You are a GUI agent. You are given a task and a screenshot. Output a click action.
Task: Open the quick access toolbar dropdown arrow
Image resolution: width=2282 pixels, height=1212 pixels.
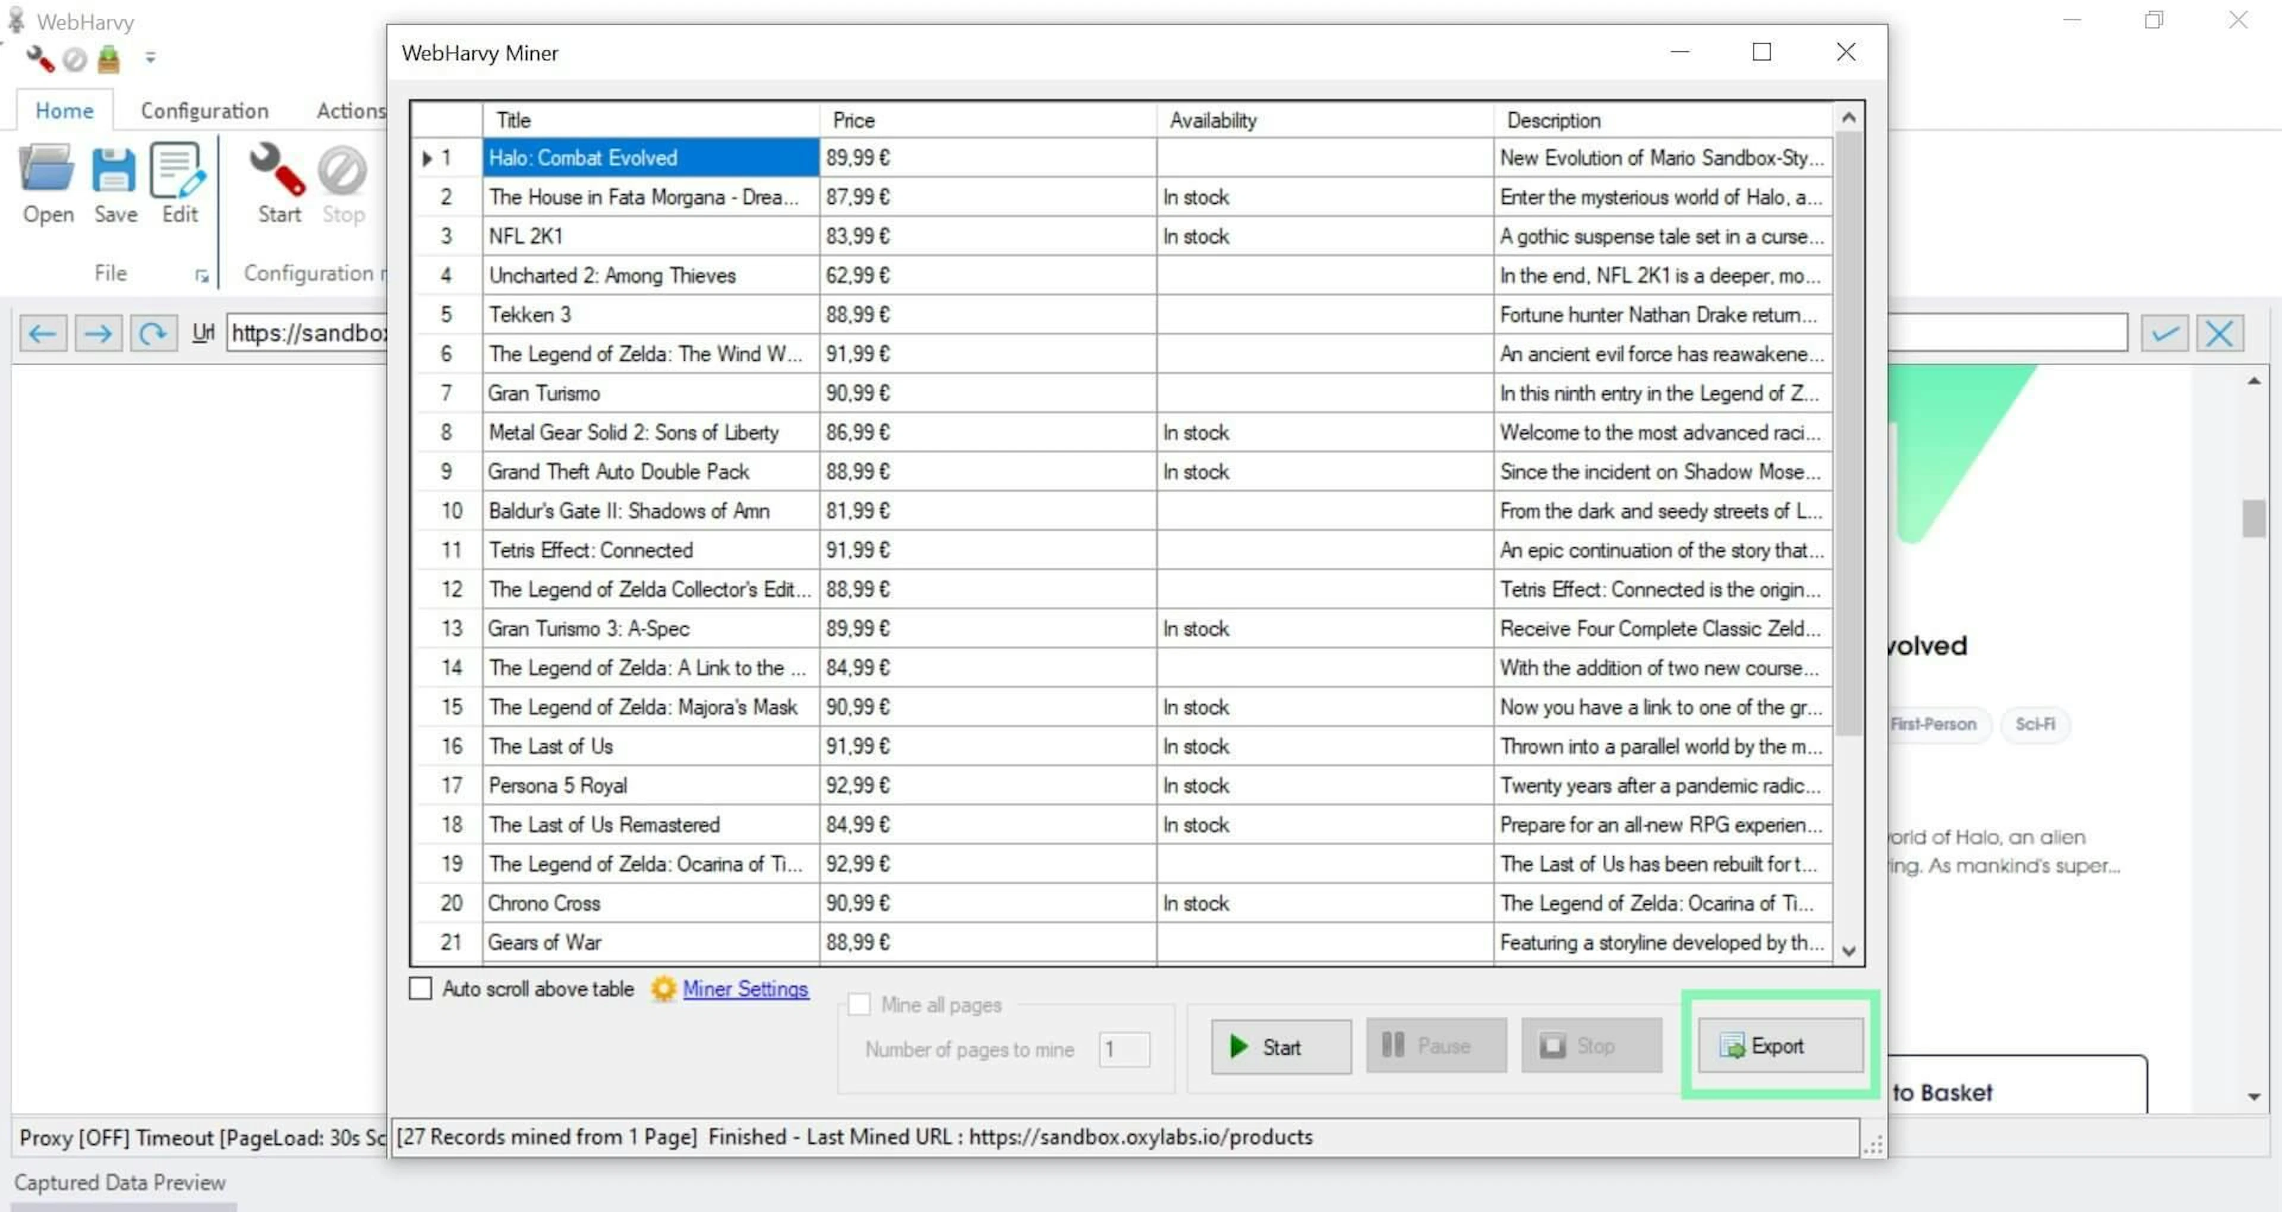click(150, 58)
